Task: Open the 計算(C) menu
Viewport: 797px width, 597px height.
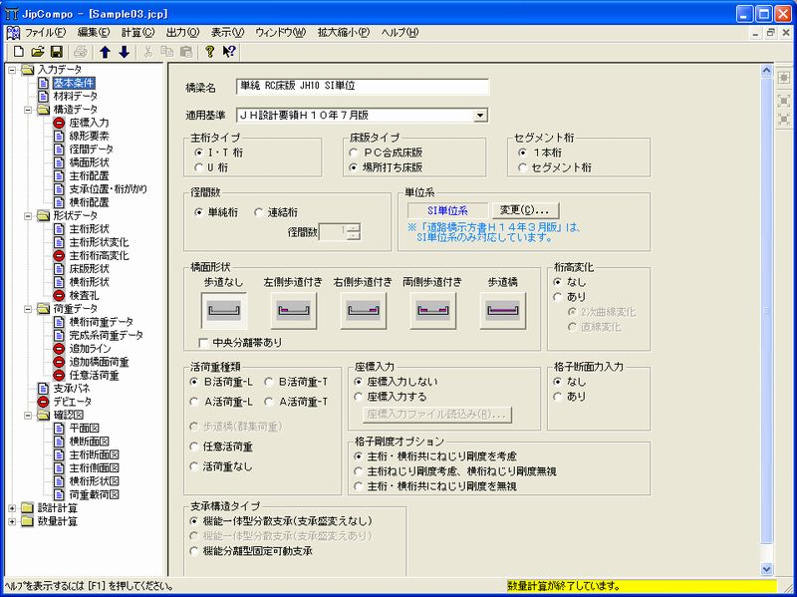Action: pyautogui.click(x=138, y=33)
